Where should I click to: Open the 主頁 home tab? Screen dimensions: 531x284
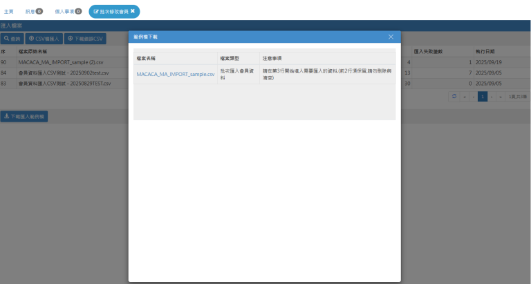click(8, 11)
